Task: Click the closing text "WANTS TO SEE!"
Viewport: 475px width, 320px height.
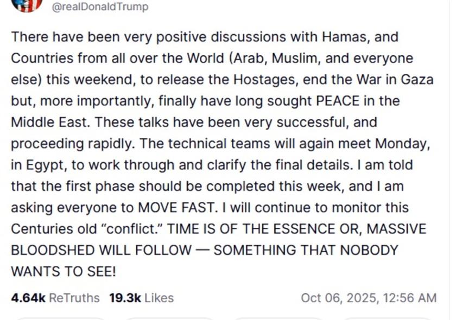Action: [64, 271]
